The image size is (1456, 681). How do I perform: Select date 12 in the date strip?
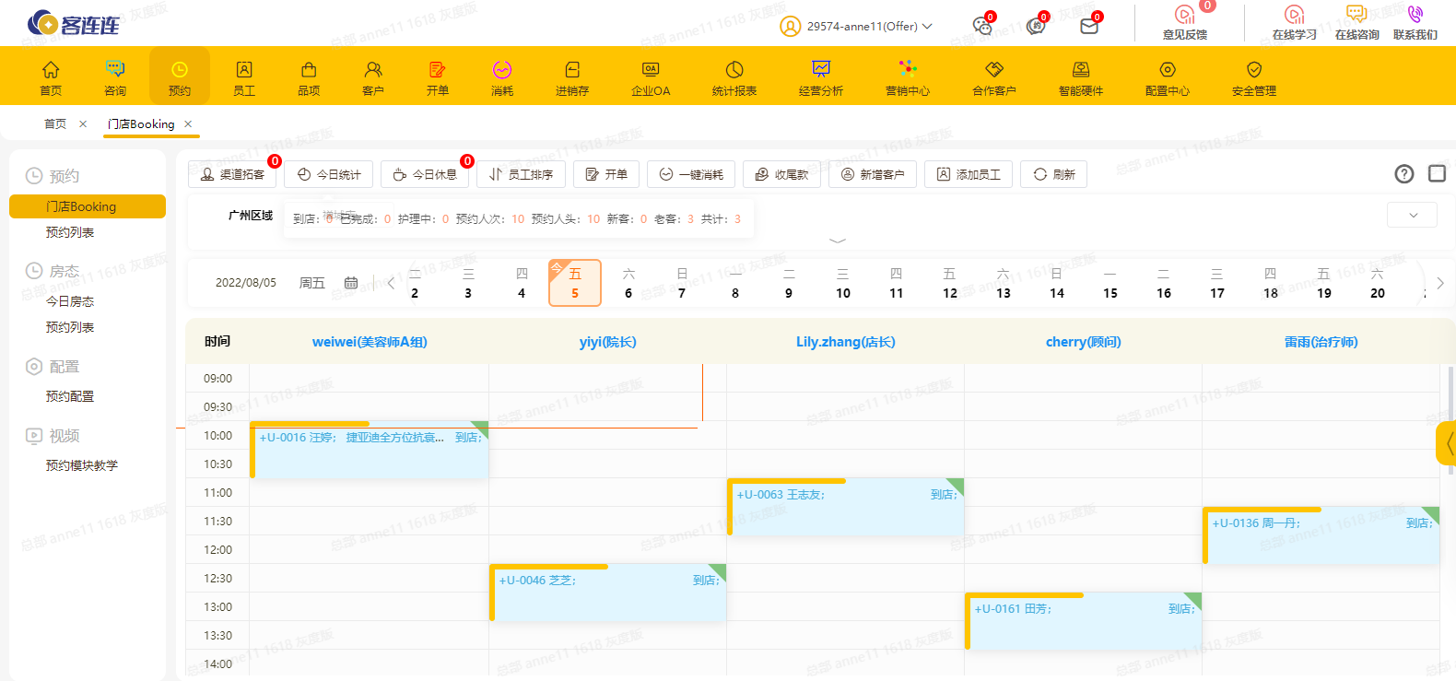coord(949,284)
